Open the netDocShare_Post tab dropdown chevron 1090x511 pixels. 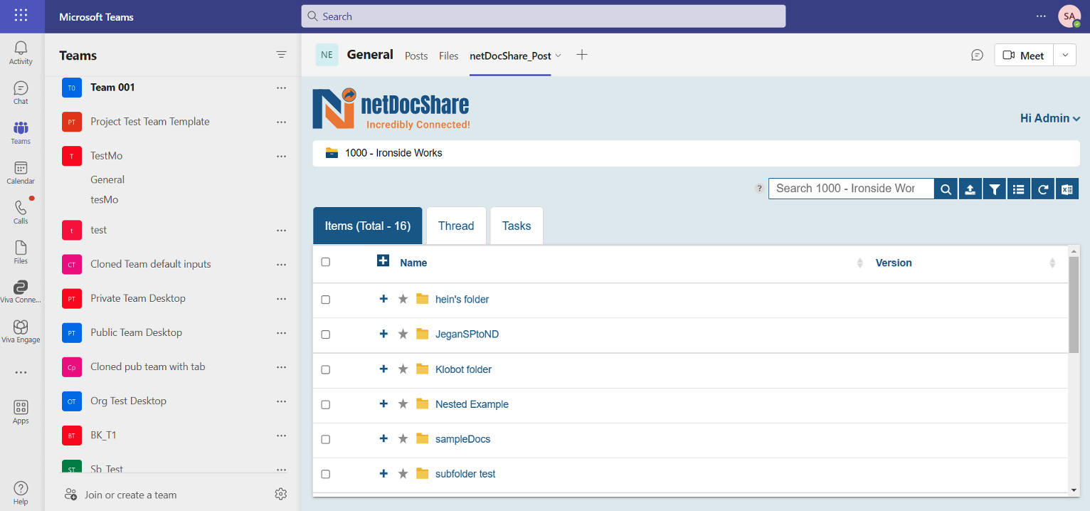559,56
